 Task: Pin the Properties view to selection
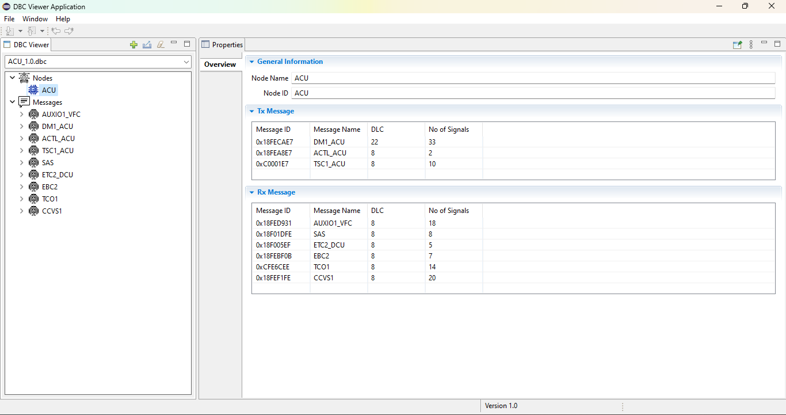click(x=737, y=45)
